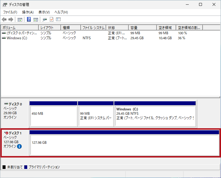Sort by the ファイル システム column header
221x178 pixels.
point(93,28)
